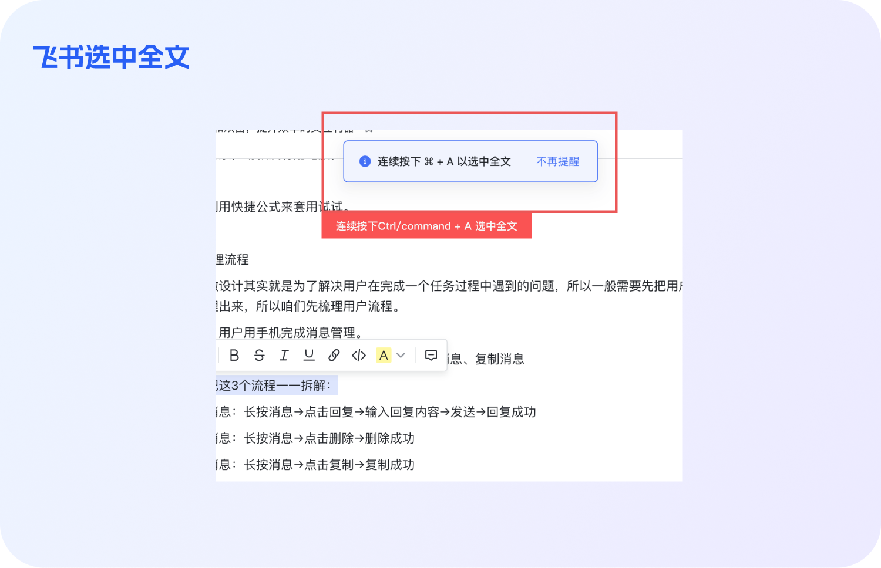Click the line 用户用手机完成消息管理
This screenshot has width=881, height=568.
click(x=290, y=333)
